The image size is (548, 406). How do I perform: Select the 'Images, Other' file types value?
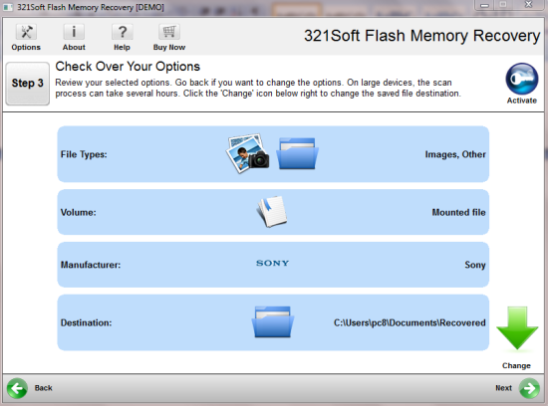pos(455,154)
